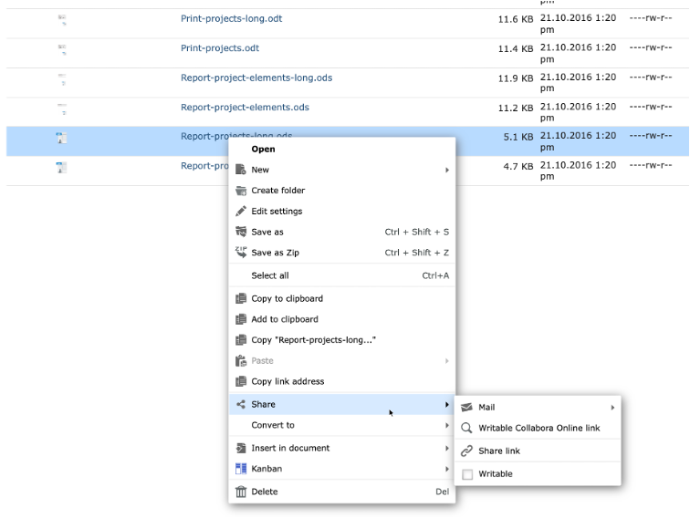Expand the Mail submenu arrow
The width and height of the screenshot is (690, 518).
(613, 407)
